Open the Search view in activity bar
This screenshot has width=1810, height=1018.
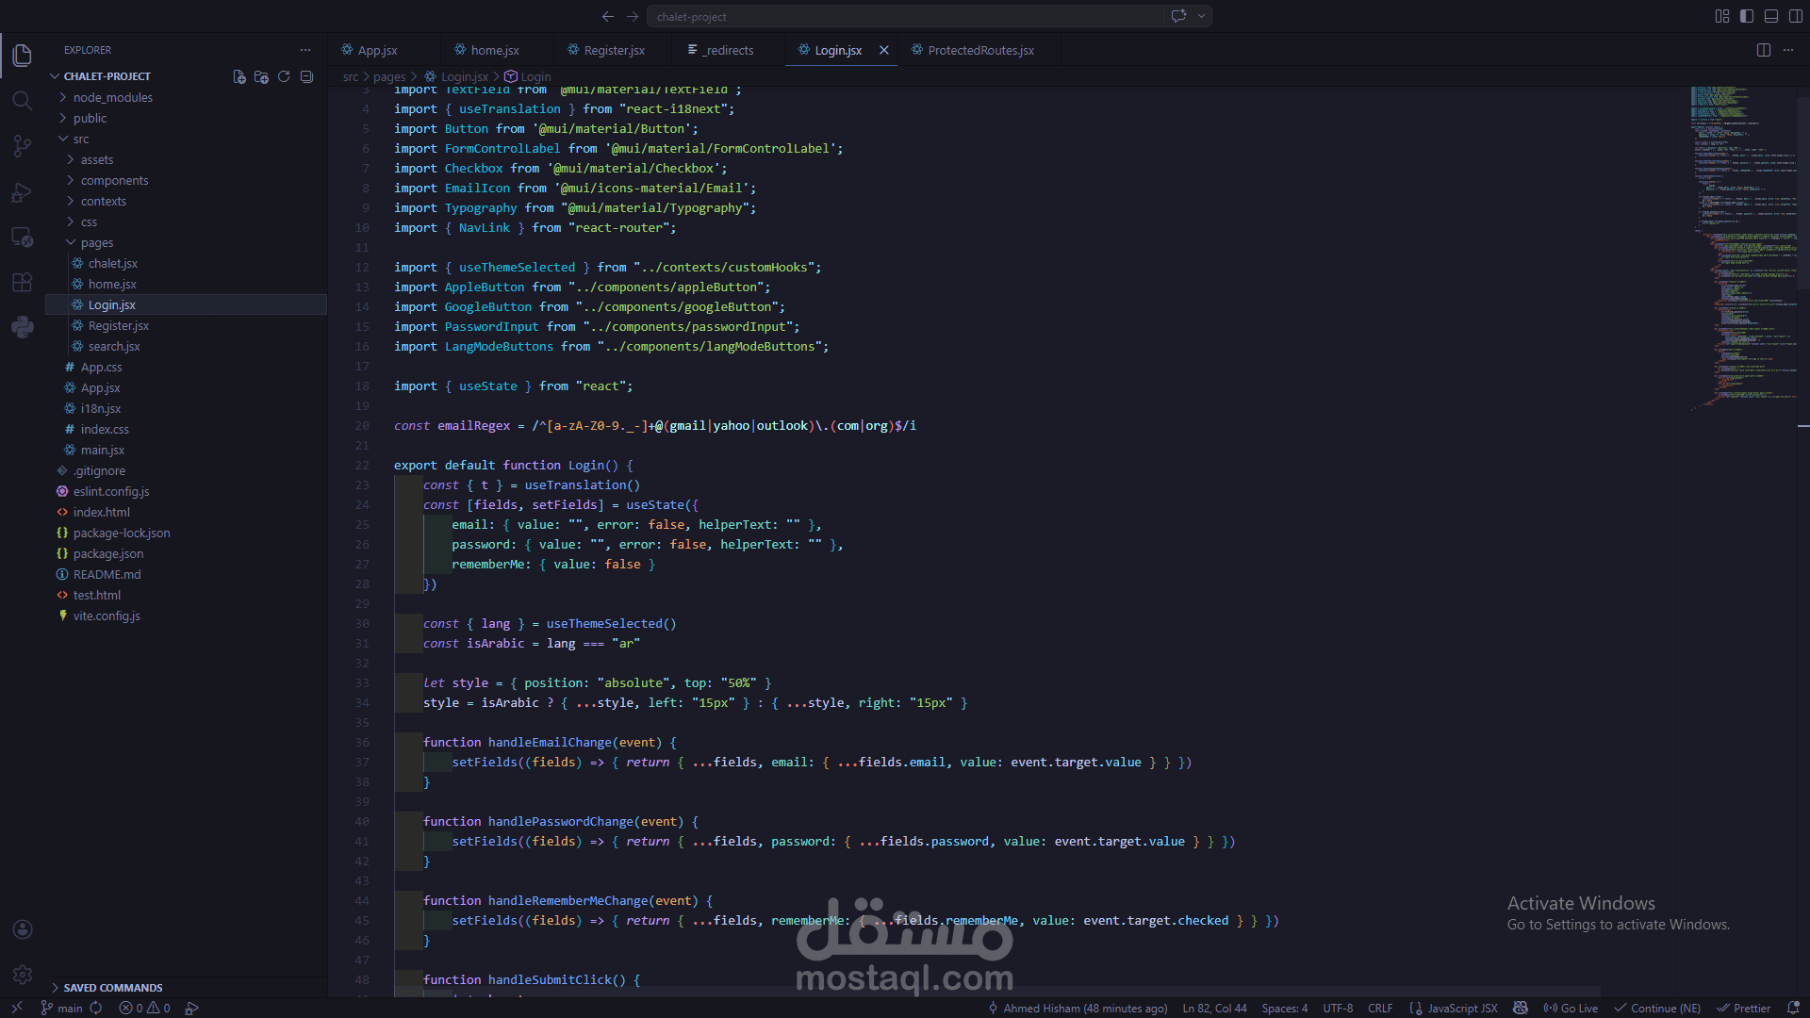[23, 101]
